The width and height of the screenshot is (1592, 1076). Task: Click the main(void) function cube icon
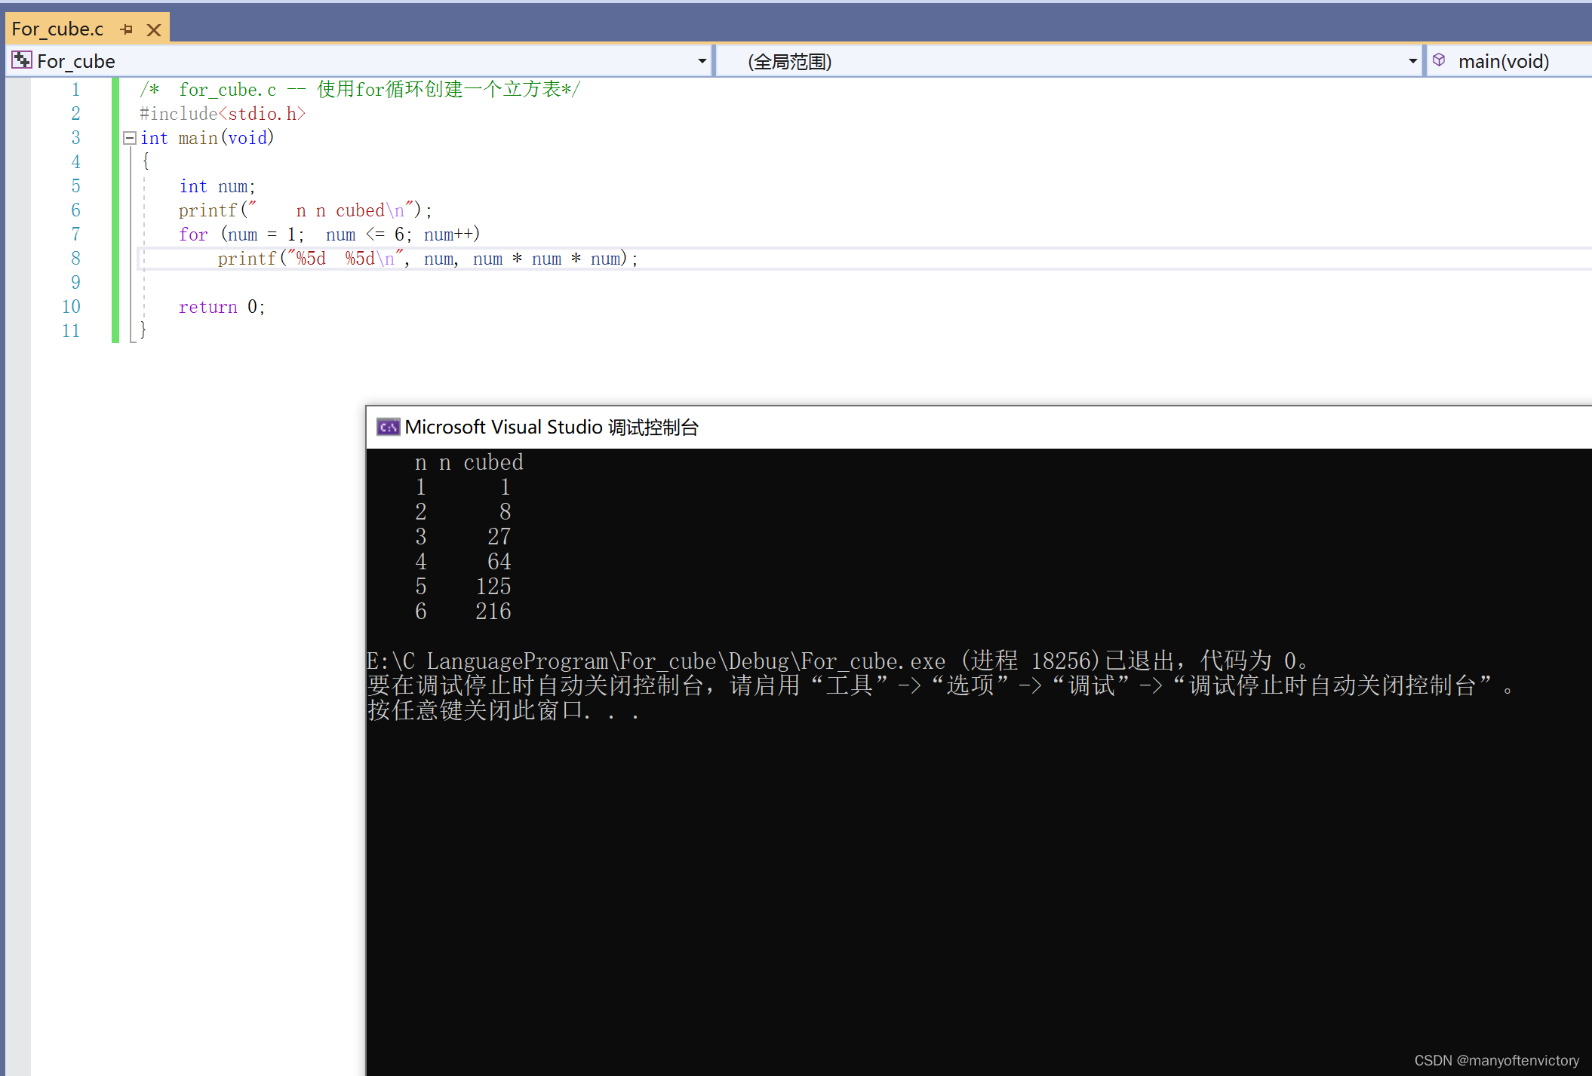click(1439, 60)
